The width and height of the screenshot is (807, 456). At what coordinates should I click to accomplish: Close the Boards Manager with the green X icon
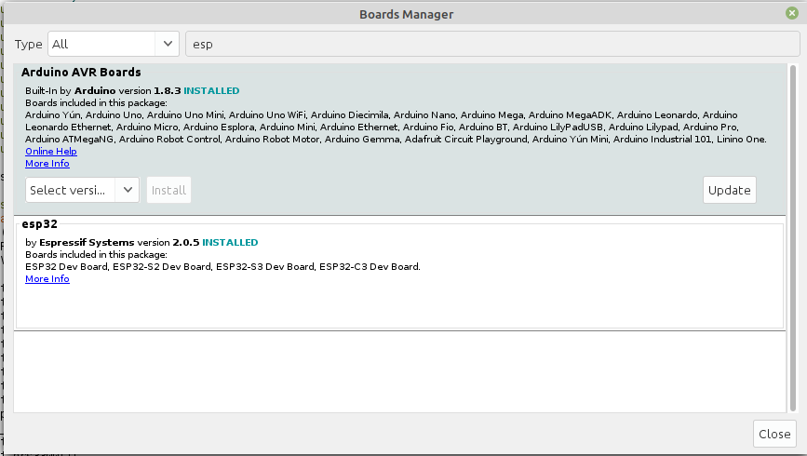(x=792, y=13)
